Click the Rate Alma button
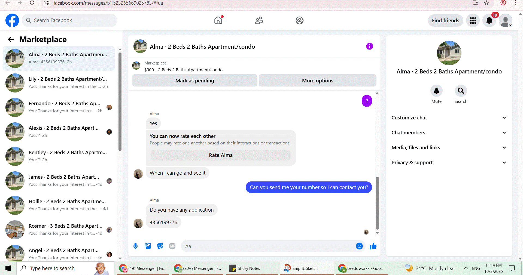The image size is (523, 275). point(221,155)
